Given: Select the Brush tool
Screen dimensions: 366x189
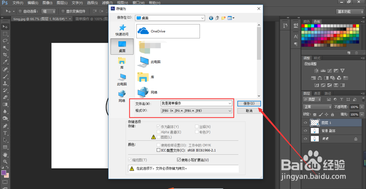Looking at the screenshot, I should pos(5,77).
